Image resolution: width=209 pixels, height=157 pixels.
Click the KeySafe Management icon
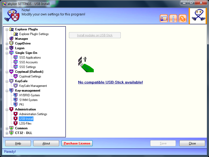16,86
